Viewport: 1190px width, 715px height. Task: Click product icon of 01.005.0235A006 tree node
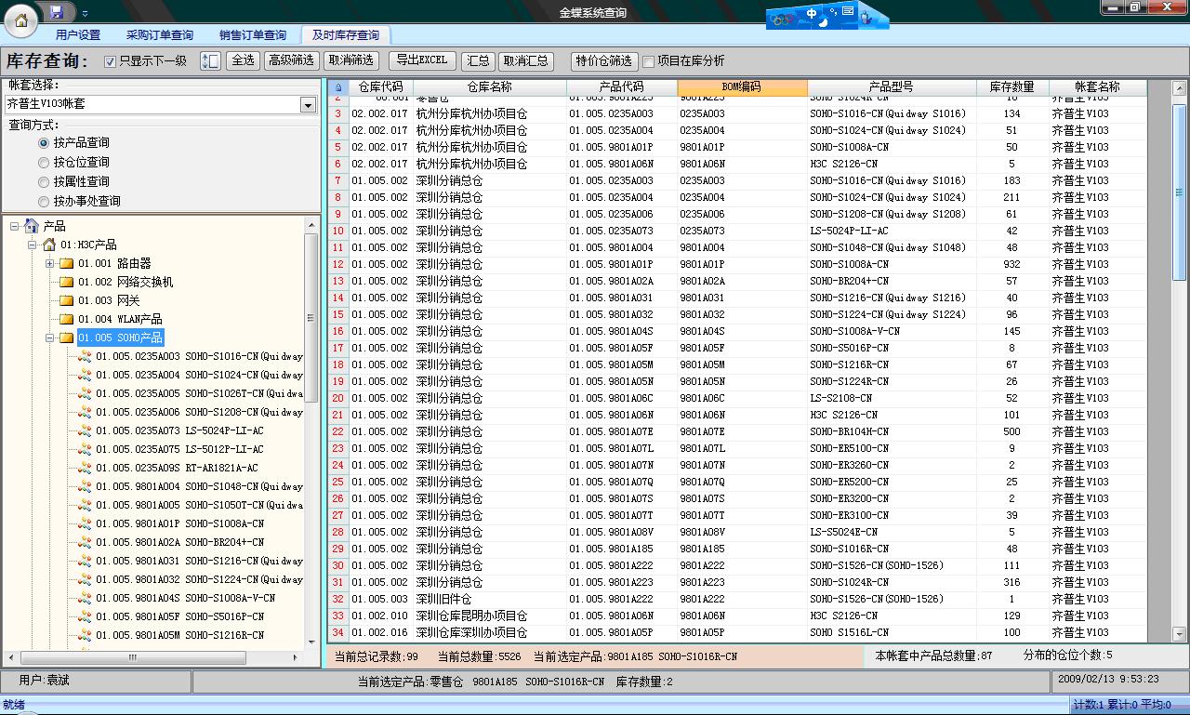tap(85, 412)
